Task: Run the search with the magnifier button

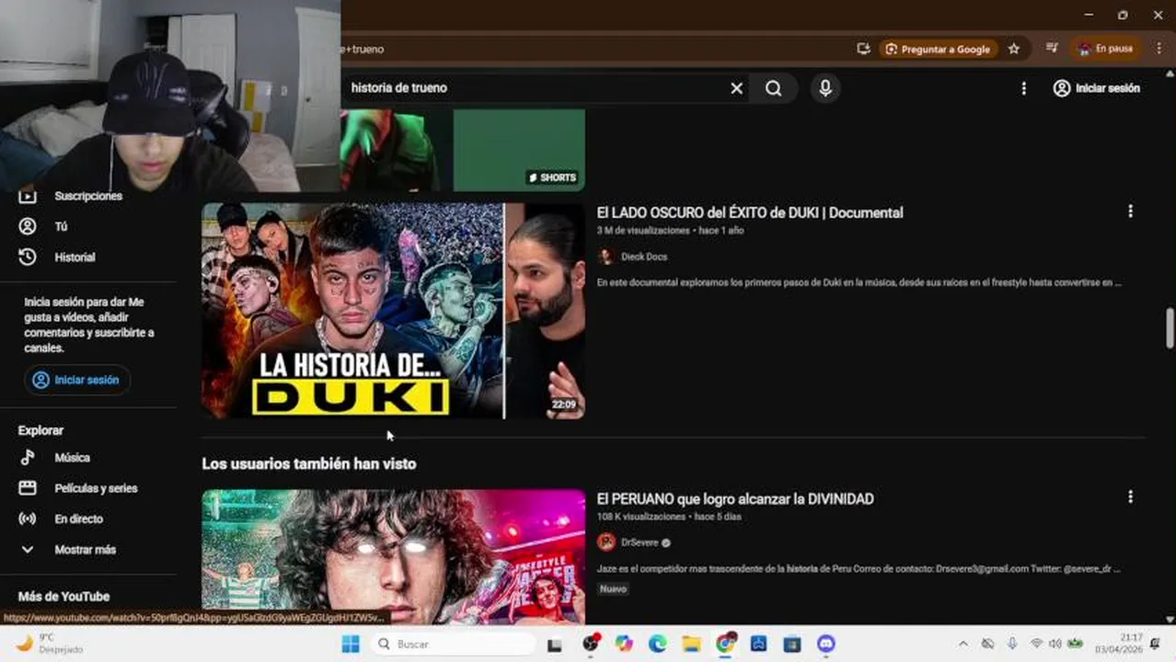Action: point(774,88)
